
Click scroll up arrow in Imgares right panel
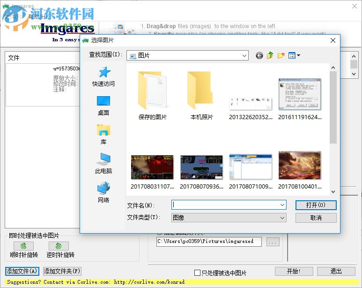[354, 56]
